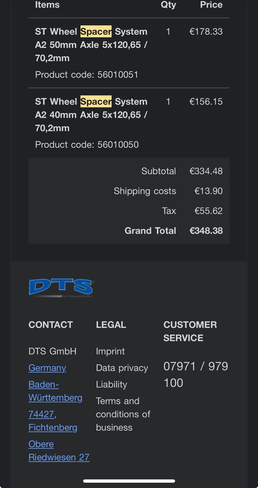258x488 pixels.
Task: Open the Imprint page
Action: point(110,351)
